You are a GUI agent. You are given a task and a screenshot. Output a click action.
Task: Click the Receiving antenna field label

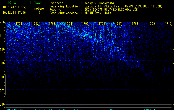click(64, 13)
